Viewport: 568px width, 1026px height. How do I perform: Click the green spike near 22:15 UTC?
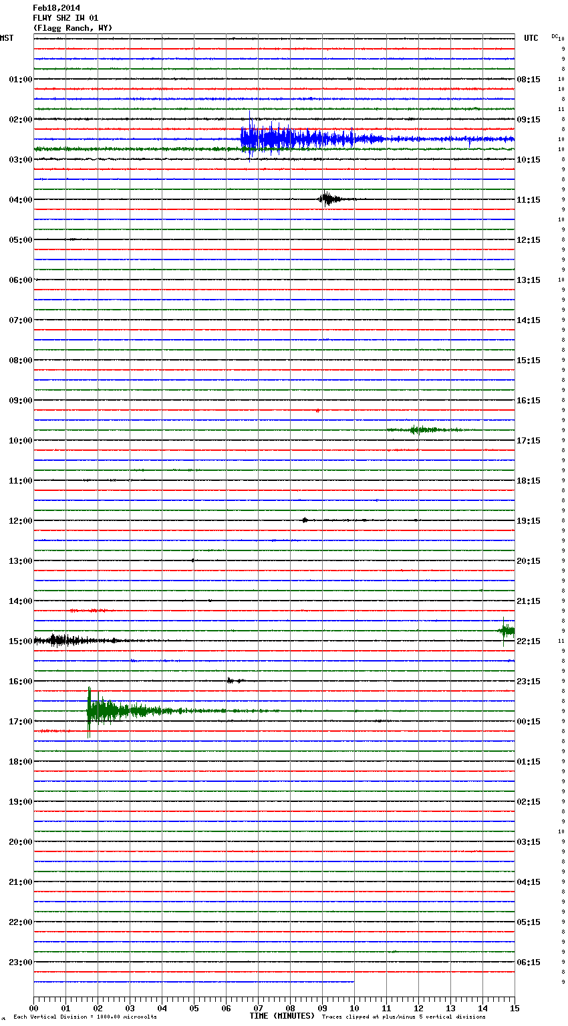(x=507, y=630)
